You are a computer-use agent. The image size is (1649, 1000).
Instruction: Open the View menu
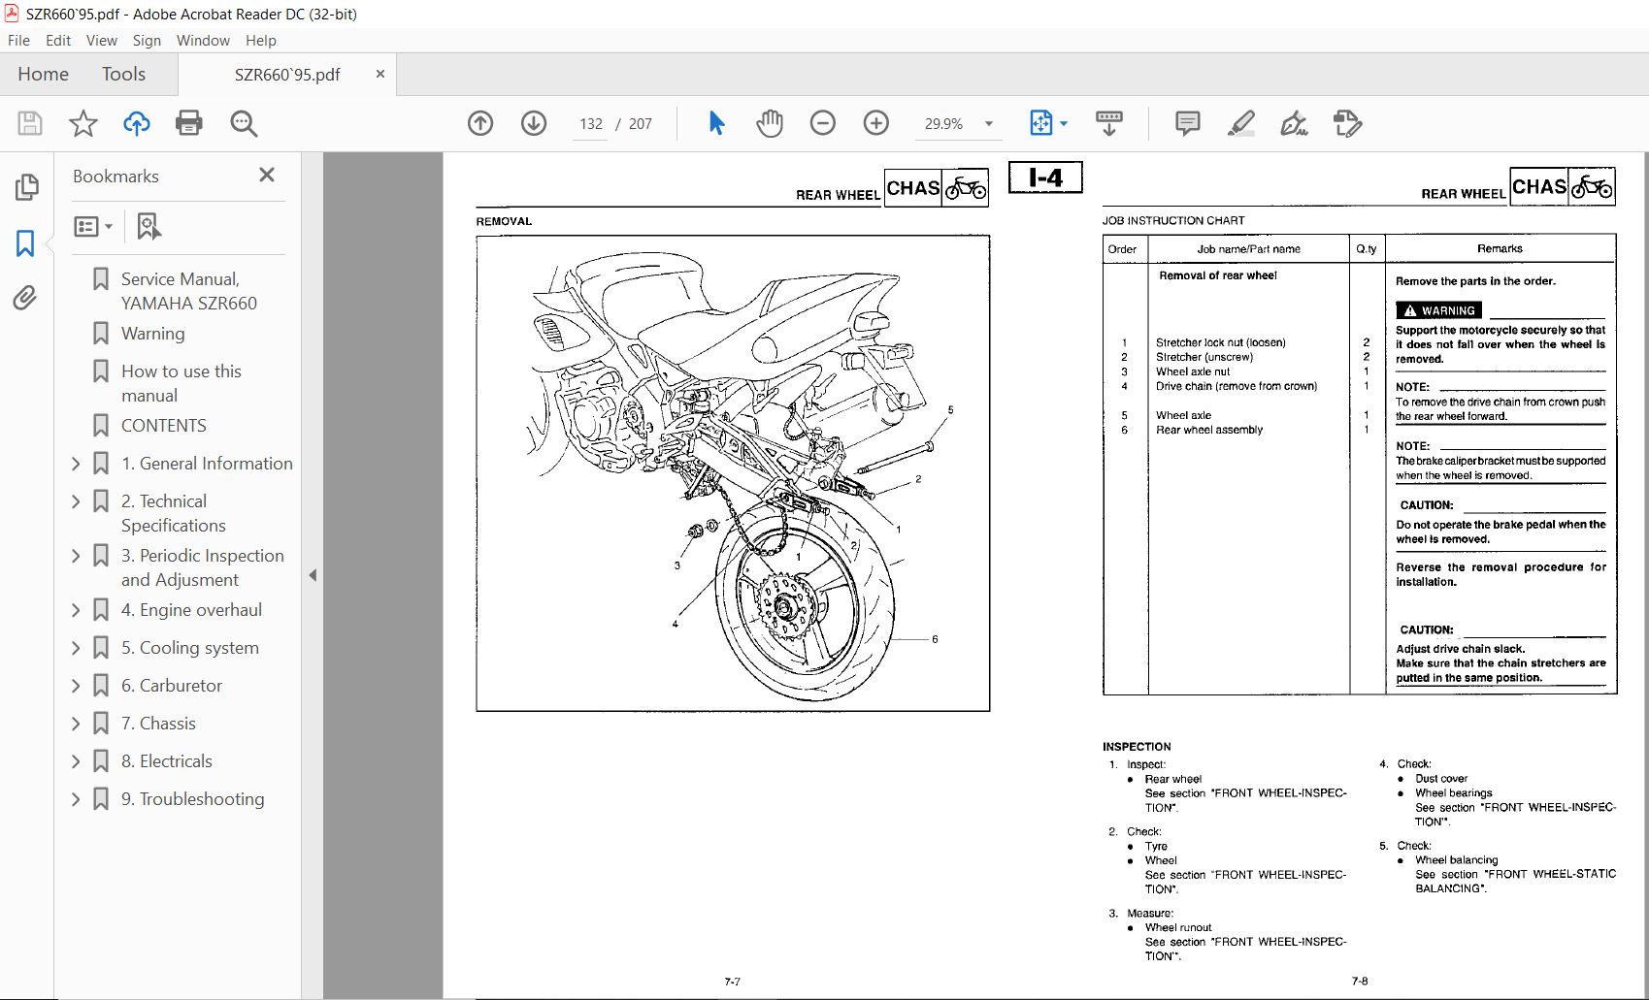102,40
